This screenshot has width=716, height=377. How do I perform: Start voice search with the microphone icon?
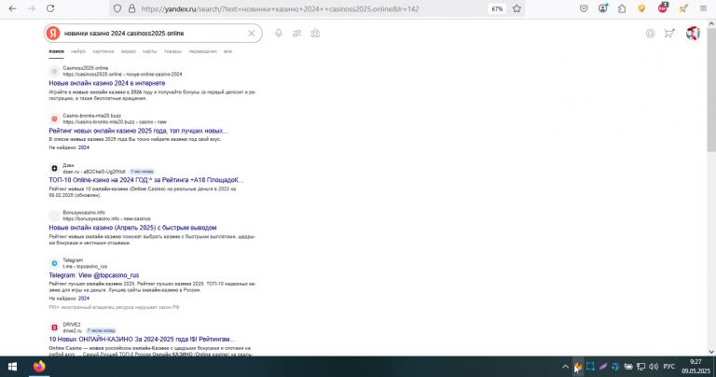279,34
